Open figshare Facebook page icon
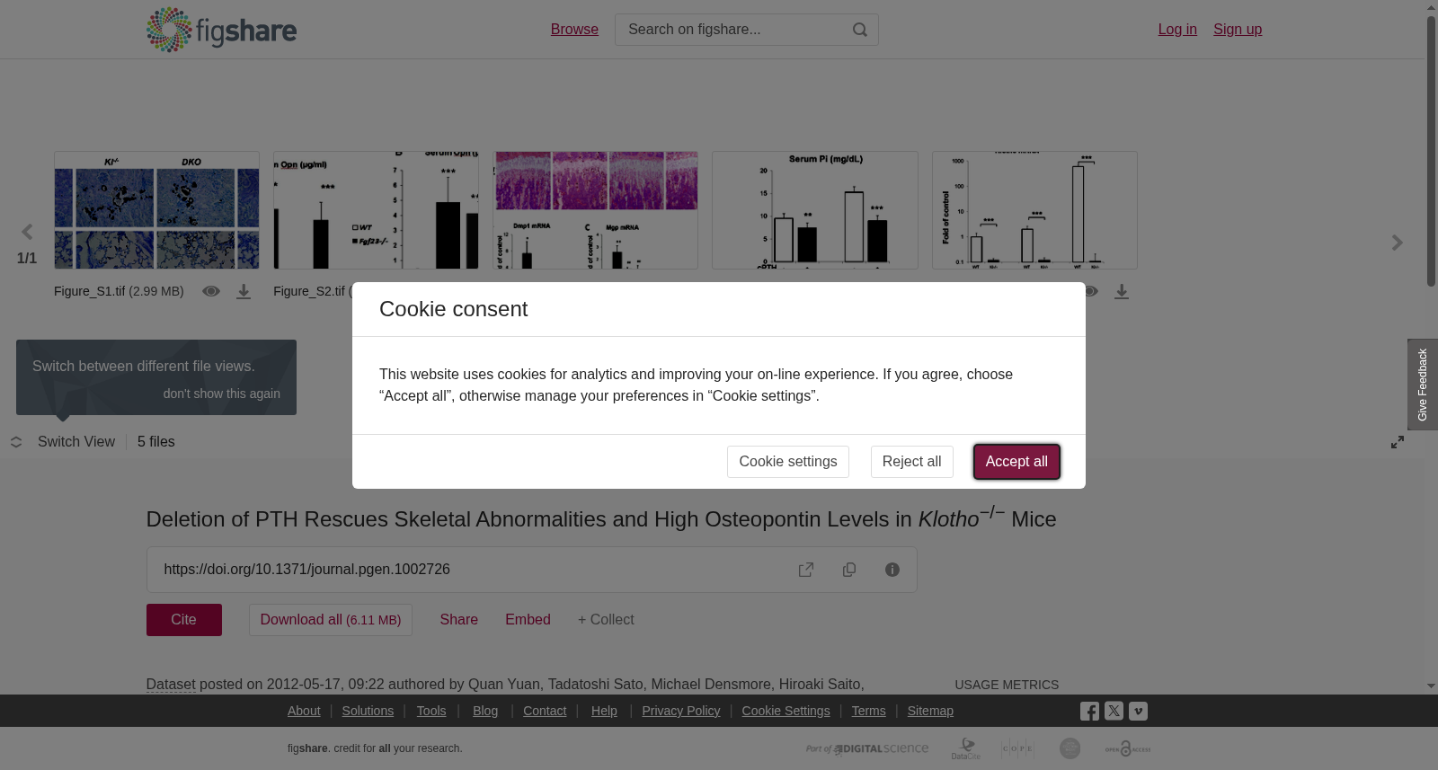The image size is (1438, 770). pos(1089,712)
